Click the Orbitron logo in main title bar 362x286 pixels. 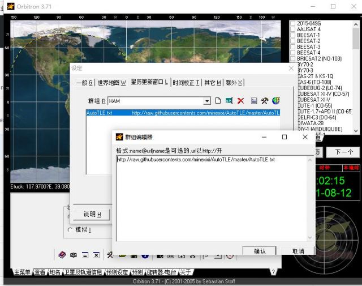coord(11,6)
